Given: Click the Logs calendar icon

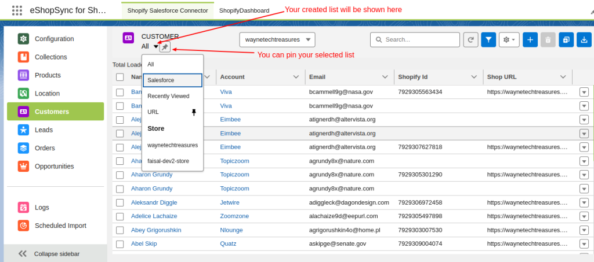Looking at the screenshot, I should [23, 207].
